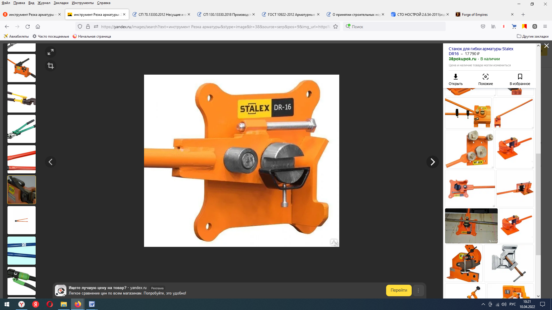Open a new browser tab

point(523,15)
